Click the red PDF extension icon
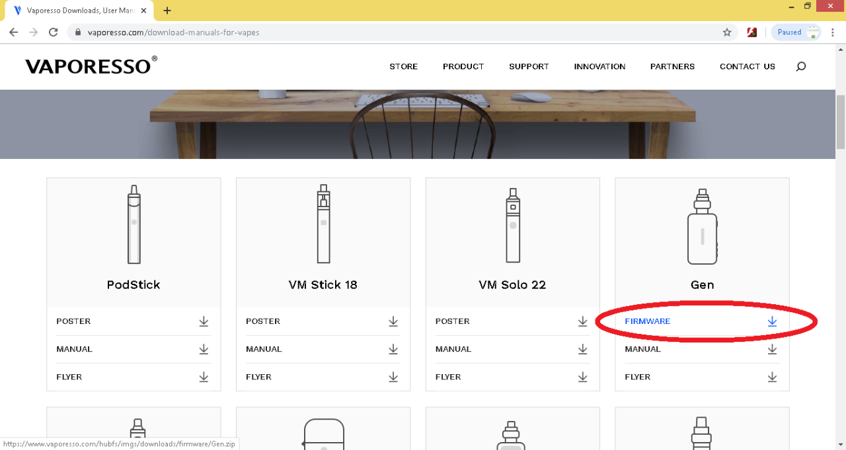This screenshot has height=450, width=846. [751, 32]
